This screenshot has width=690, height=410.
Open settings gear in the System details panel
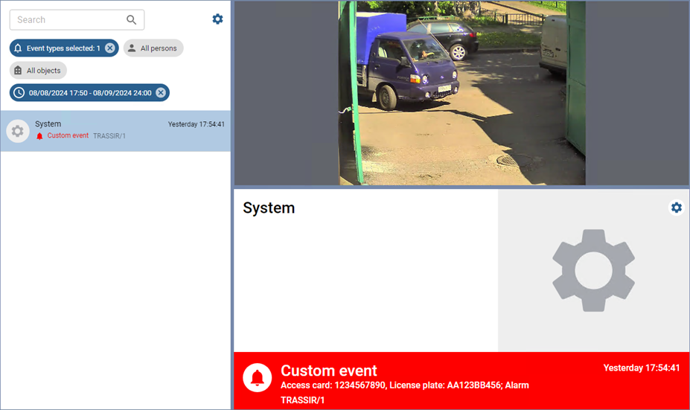[676, 208]
